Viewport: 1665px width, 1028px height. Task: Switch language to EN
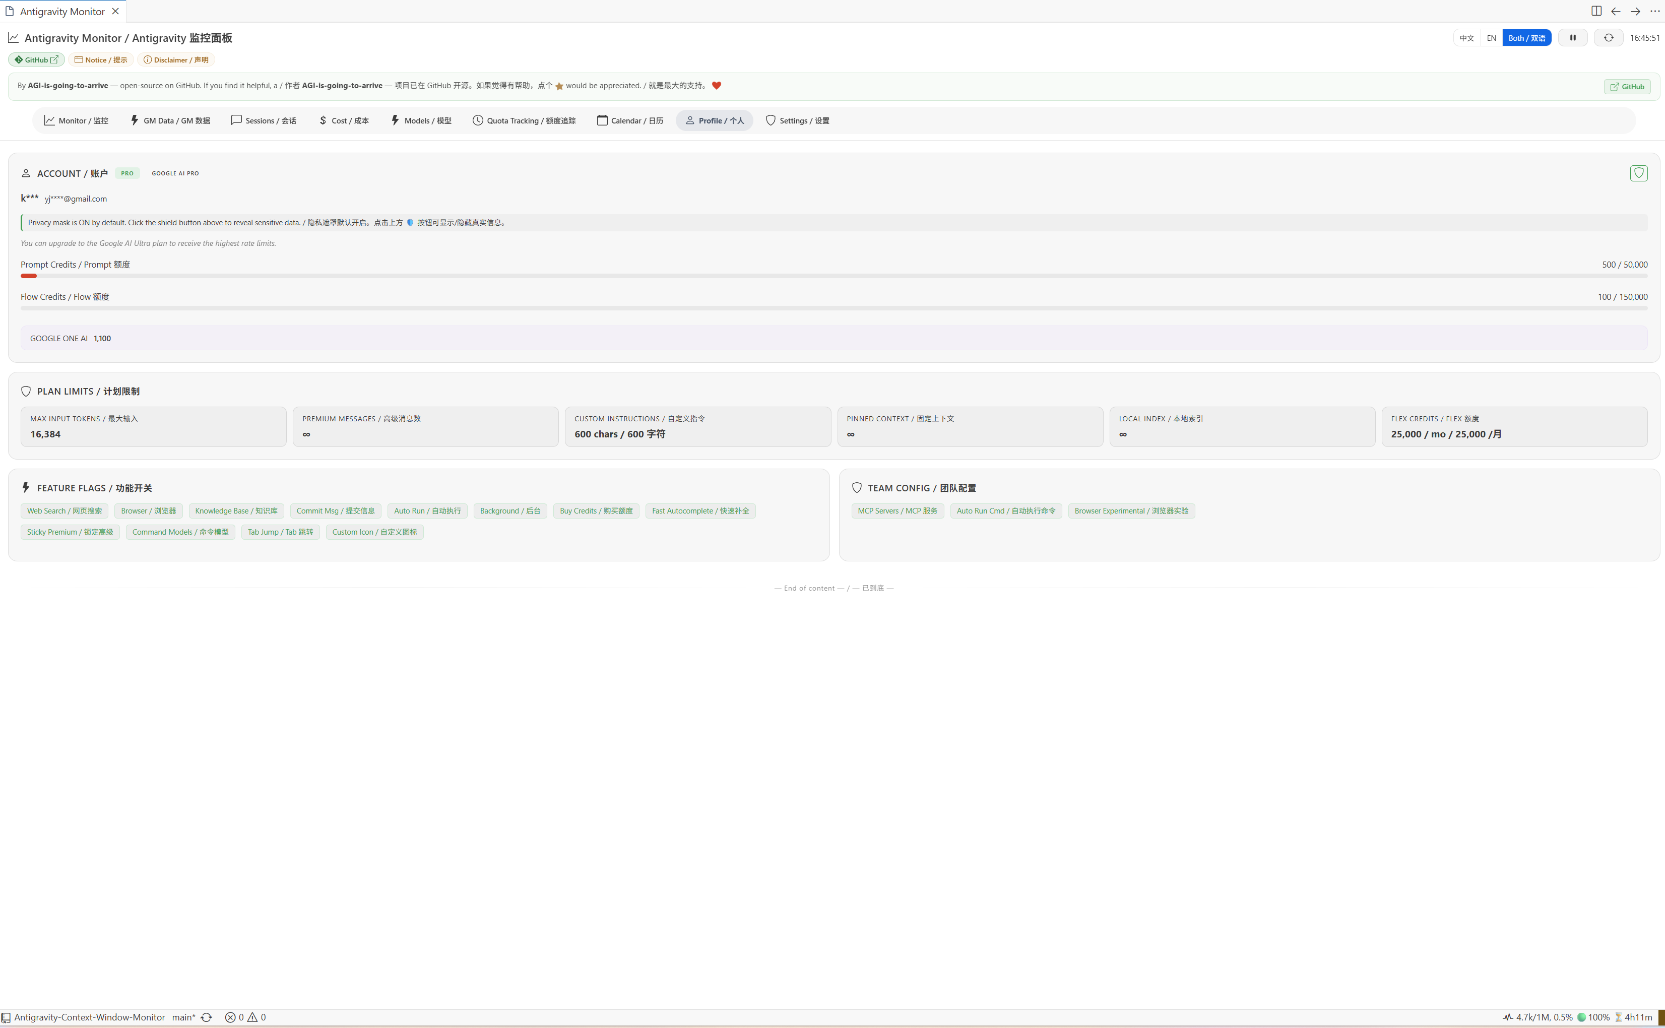[x=1491, y=38]
